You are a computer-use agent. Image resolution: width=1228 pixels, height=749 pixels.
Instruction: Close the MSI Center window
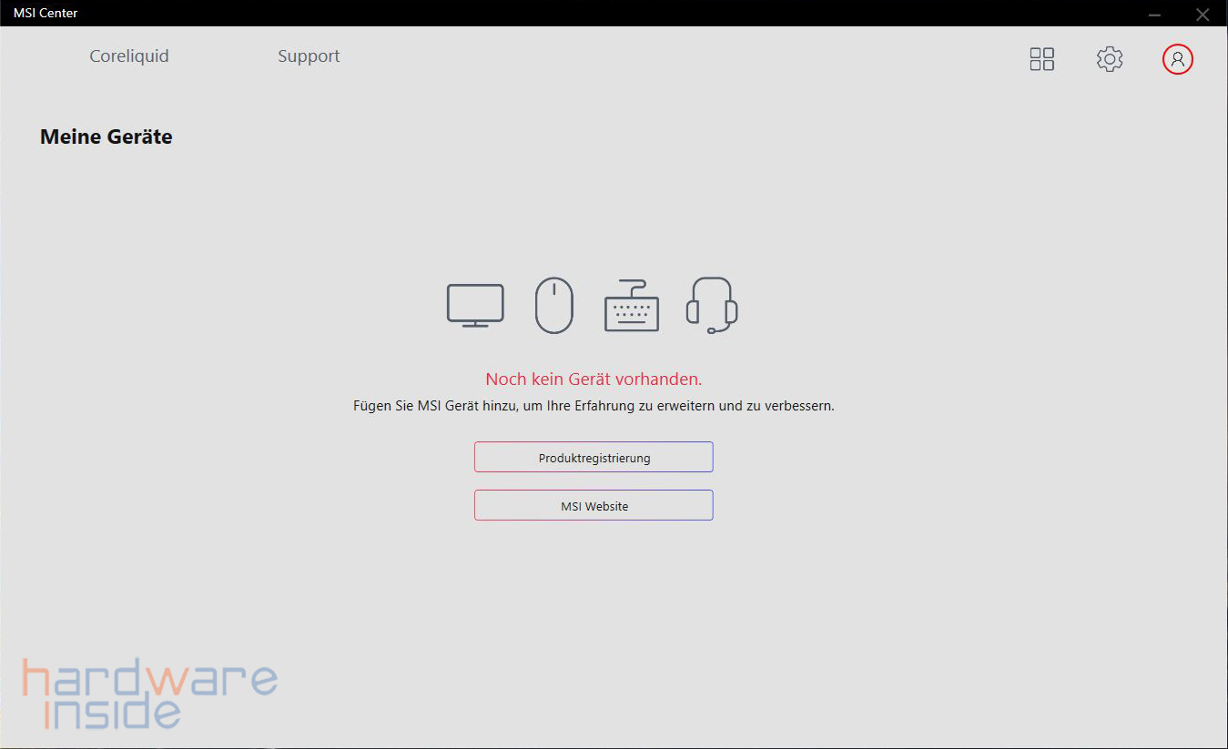pos(1202,14)
